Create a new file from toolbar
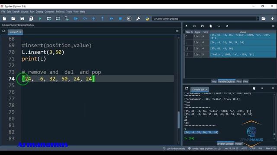277x155 pixels. 4,19
